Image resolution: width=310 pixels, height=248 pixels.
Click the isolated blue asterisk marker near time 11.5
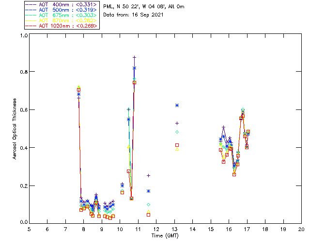pos(149,191)
